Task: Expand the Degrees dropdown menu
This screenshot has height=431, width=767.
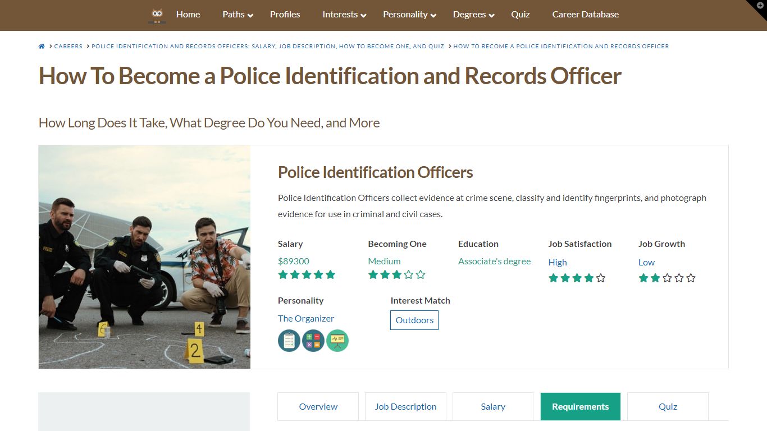Action: tap(474, 15)
